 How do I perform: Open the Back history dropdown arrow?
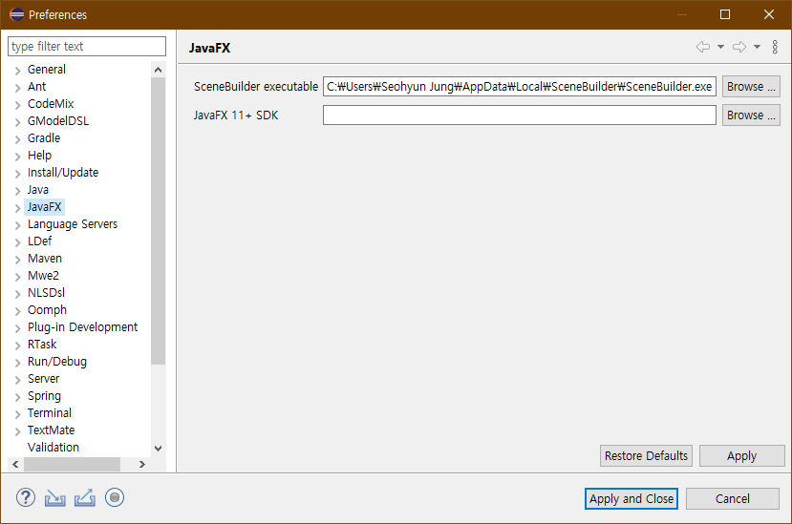coord(720,47)
